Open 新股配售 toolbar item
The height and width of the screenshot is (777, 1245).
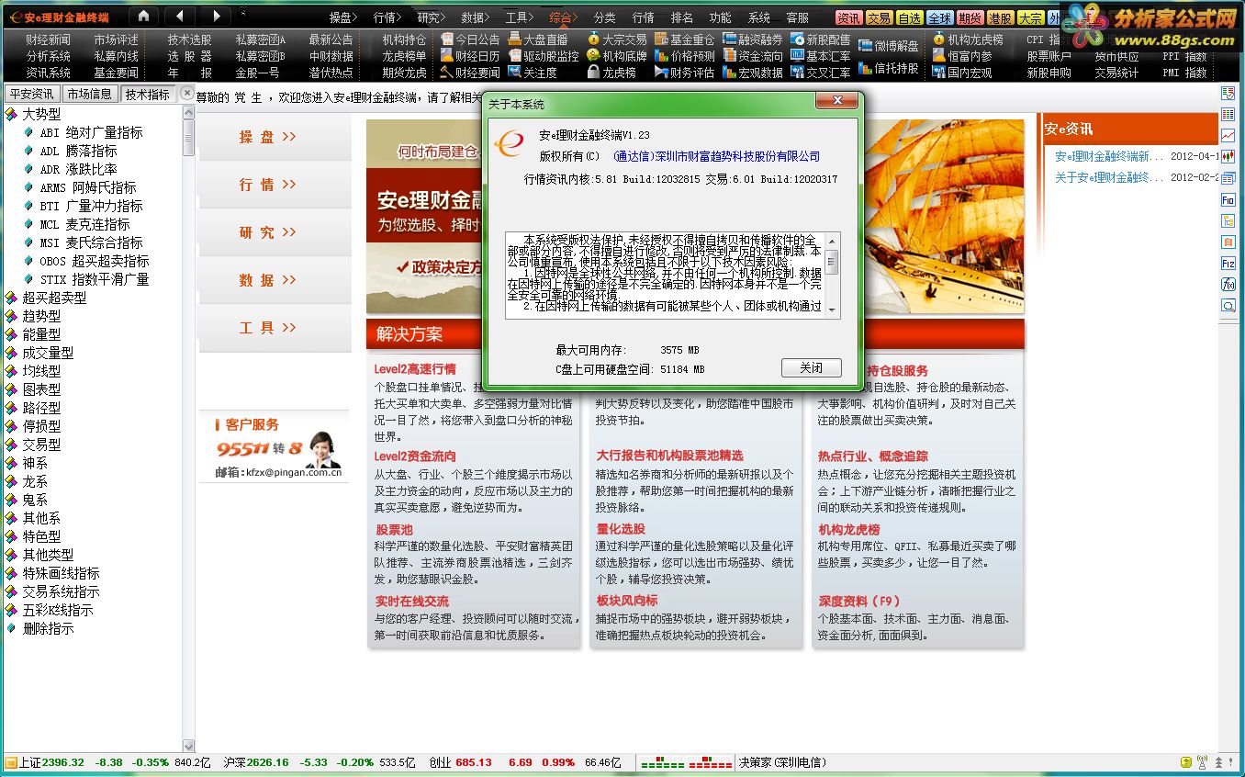[x=821, y=39]
